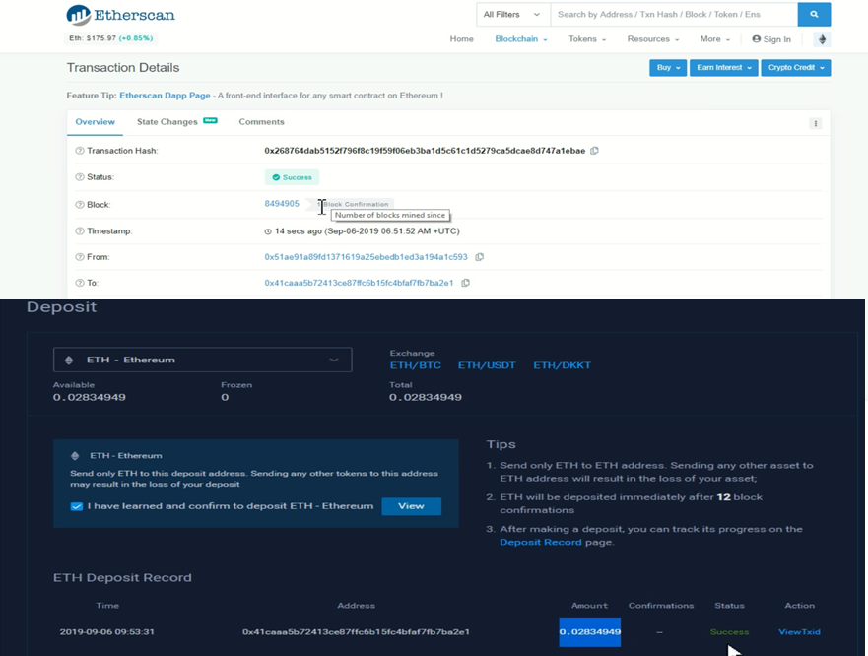Click the blue search magnifier button
The image size is (868, 656).
814,15
